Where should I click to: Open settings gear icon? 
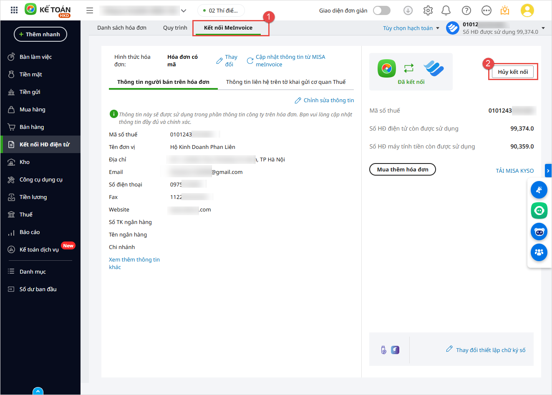click(428, 10)
